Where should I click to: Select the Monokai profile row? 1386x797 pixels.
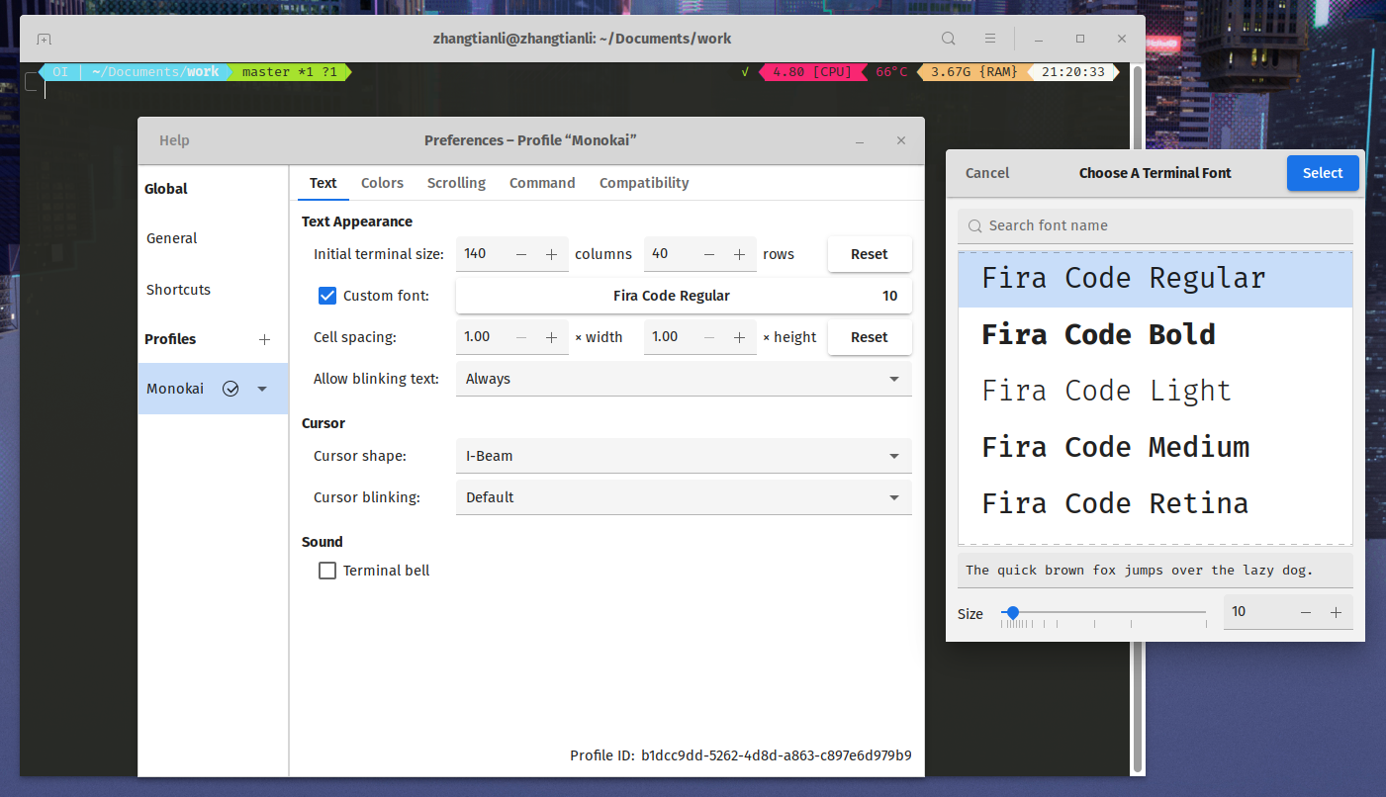coord(213,389)
